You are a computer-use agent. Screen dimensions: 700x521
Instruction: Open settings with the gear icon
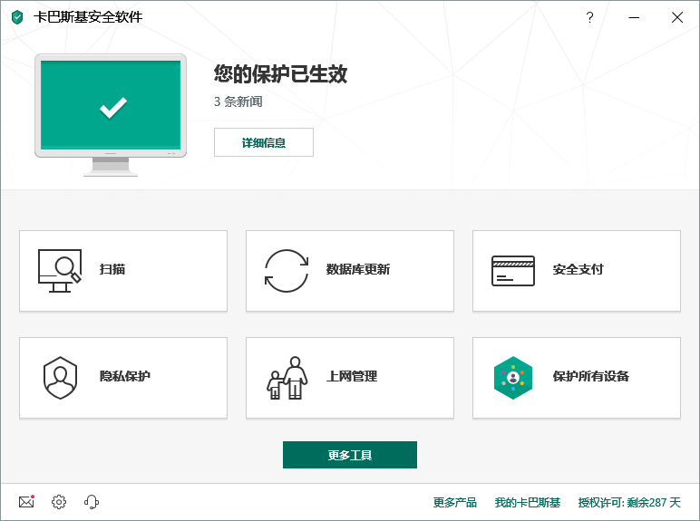(59, 502)
